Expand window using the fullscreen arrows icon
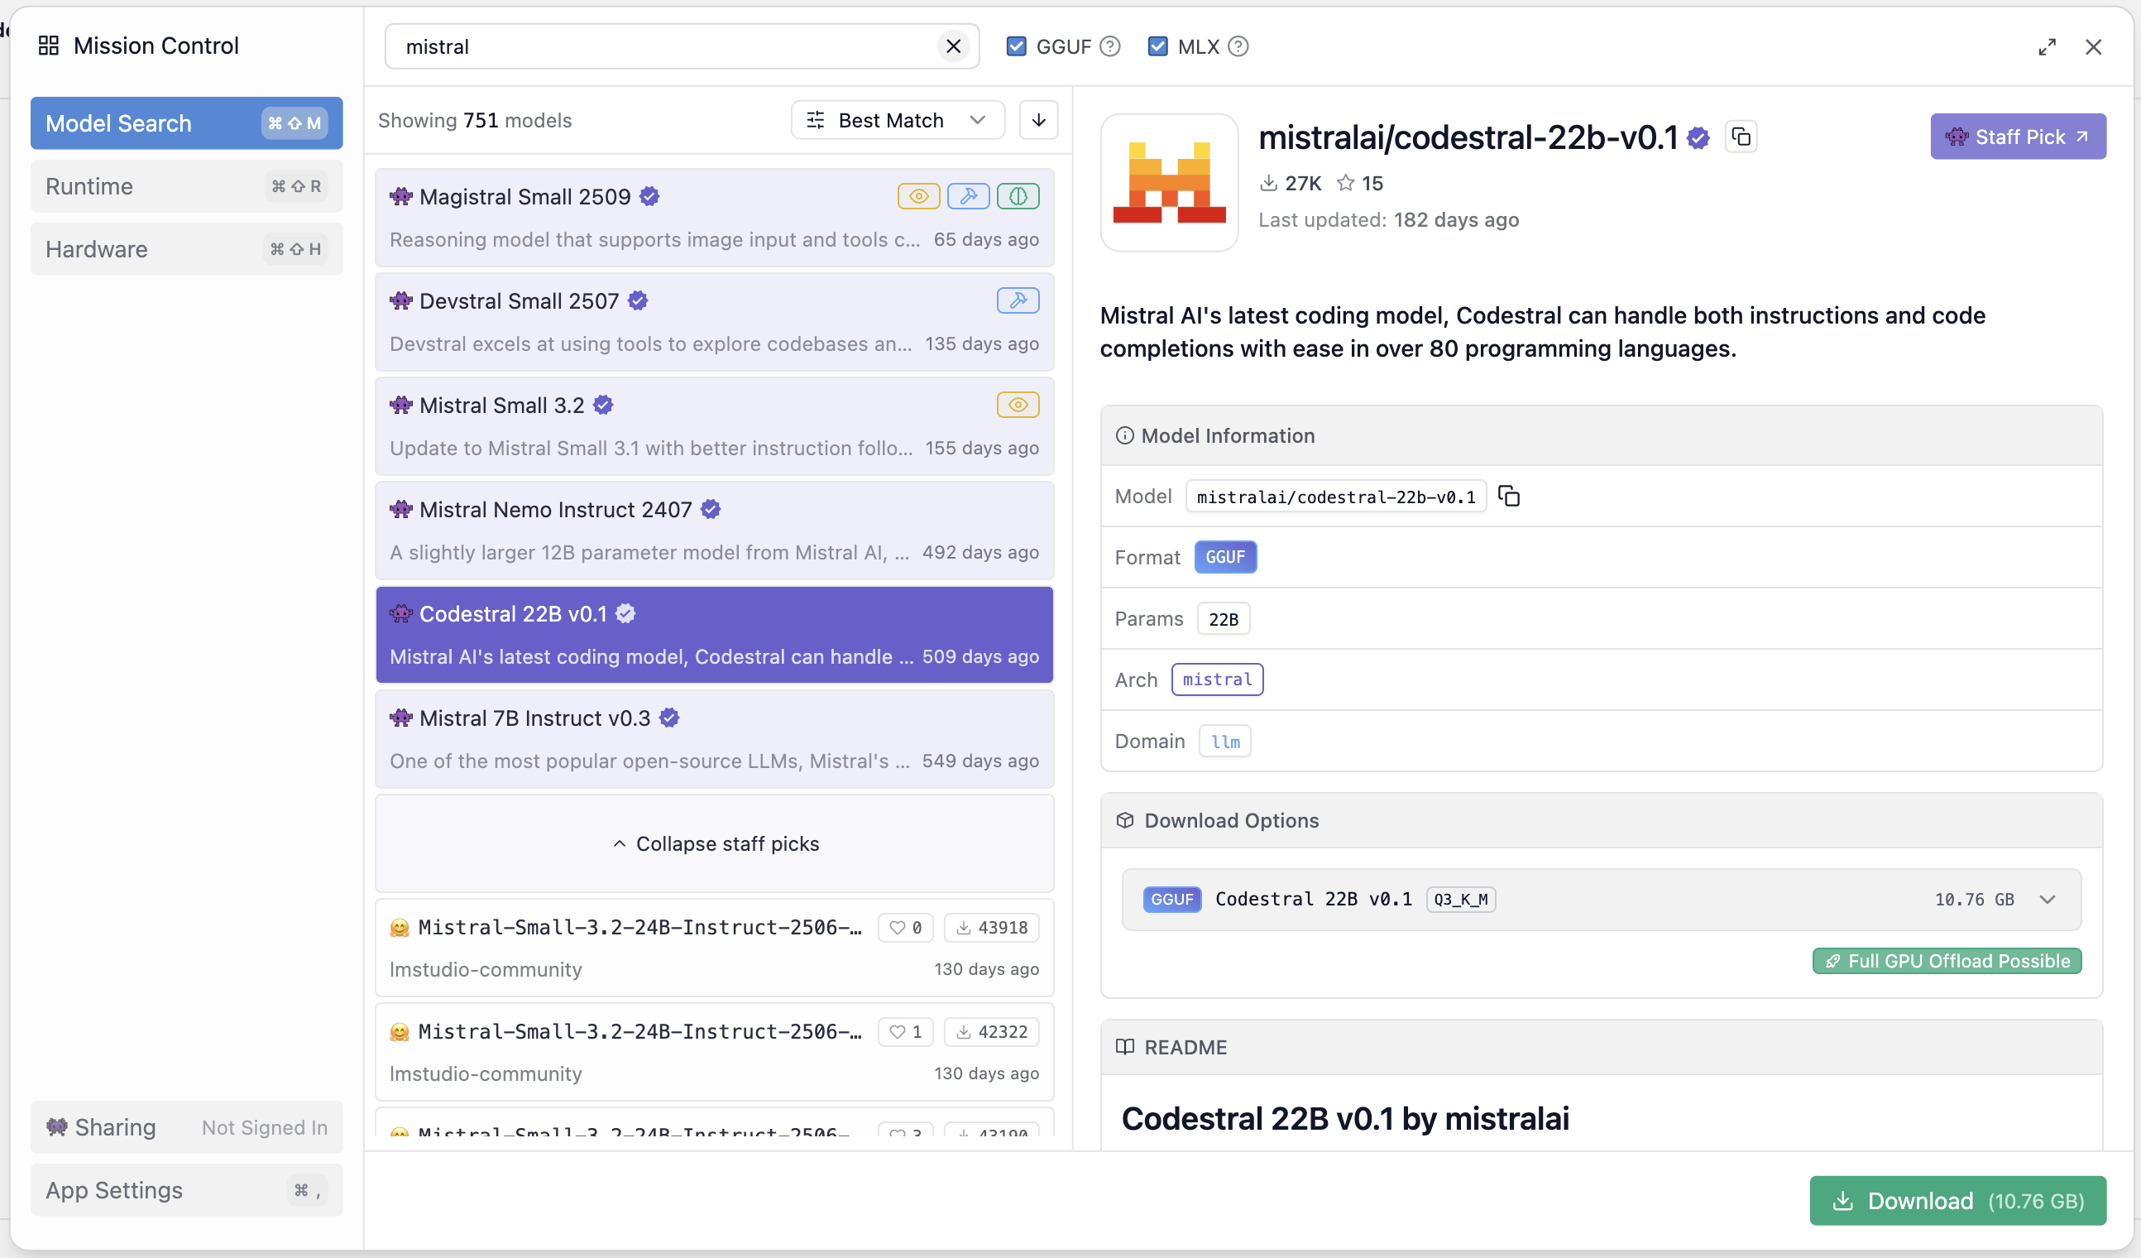 2047,46
